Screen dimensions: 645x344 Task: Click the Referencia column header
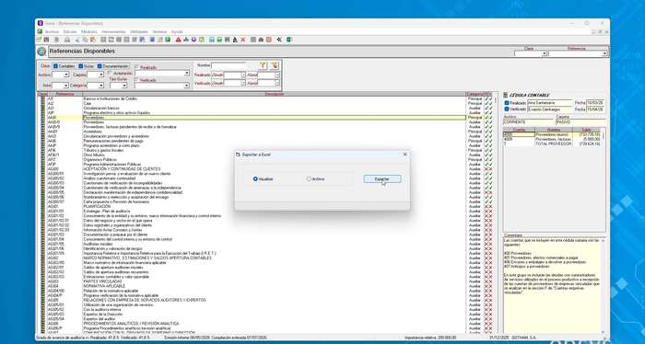(64, 94)
